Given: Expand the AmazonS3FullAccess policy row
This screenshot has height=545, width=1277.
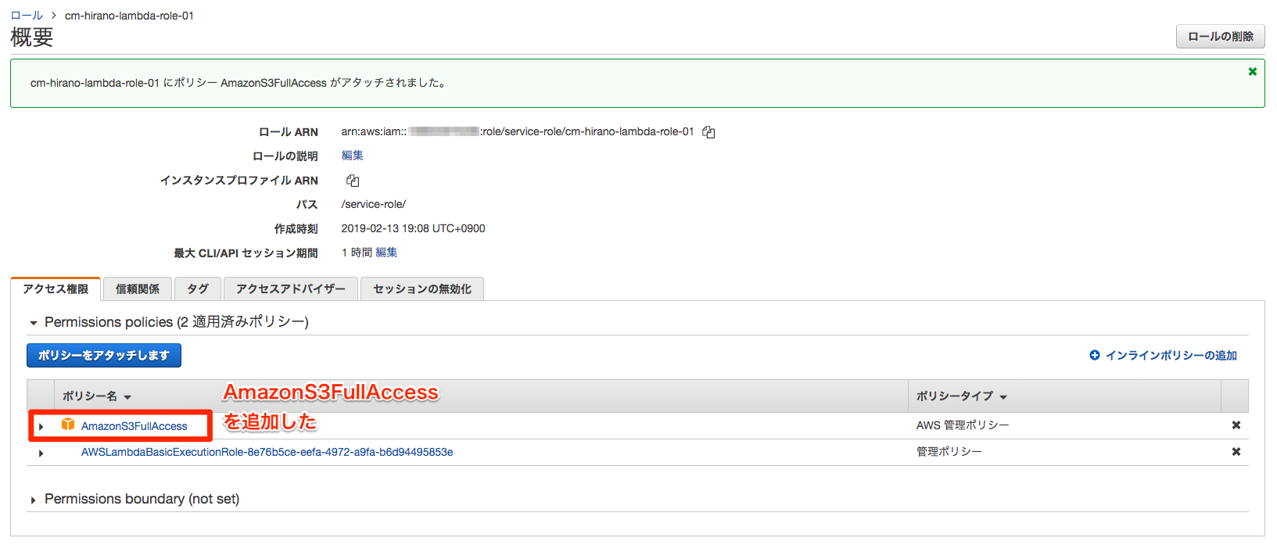Looking at the screenshot, I should point(41,427).
